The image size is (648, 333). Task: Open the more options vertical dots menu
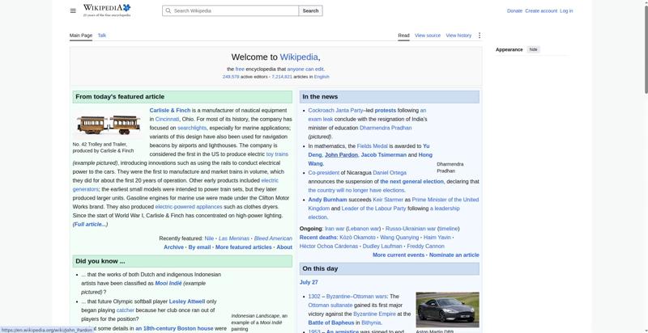(x=480, y=36)
